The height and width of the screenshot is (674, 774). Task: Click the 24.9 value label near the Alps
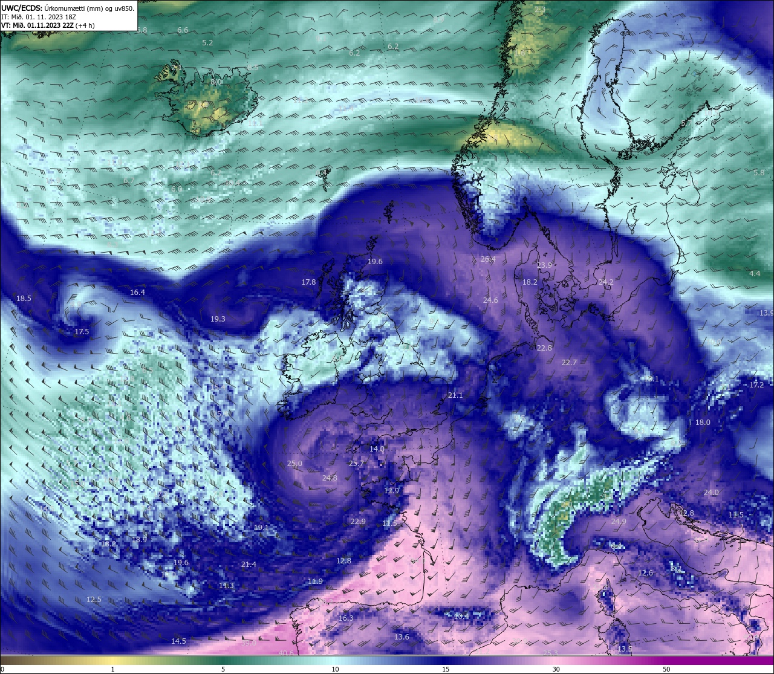point(619,522)
